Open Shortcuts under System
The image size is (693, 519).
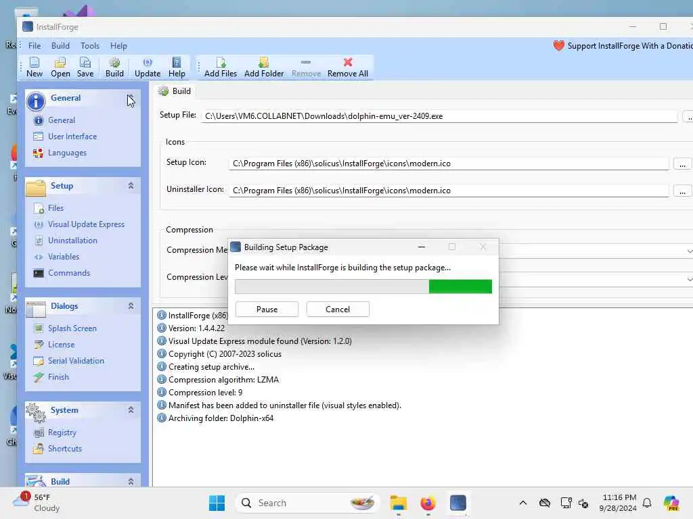(64, 449)
